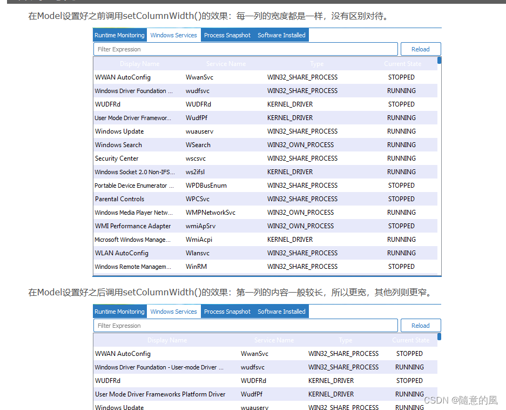The width and height of the screenshot is (506, 410).
Task: Click WudfPf service name in lower table
Action: point(252,394)
